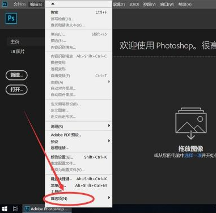Click the 打开... button
This screenshot has height=213, width=216.
(x=16, y=90)
